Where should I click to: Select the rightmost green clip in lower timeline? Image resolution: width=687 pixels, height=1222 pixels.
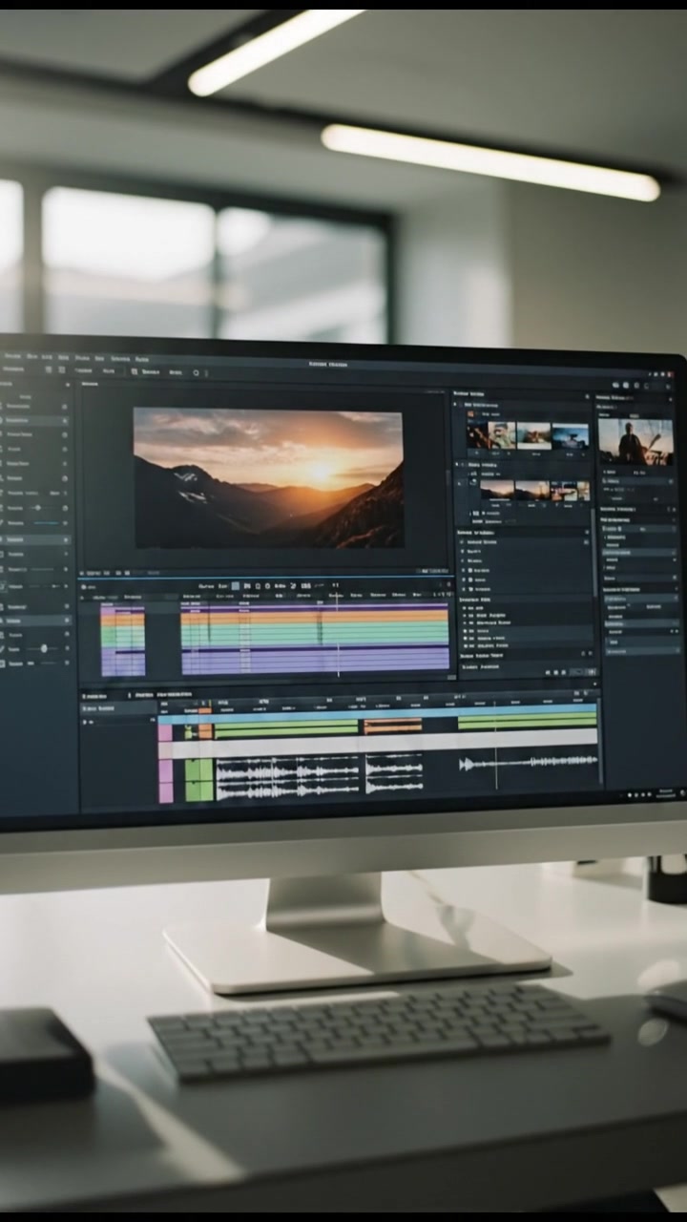pyautogui.click(x=527, y=722)
